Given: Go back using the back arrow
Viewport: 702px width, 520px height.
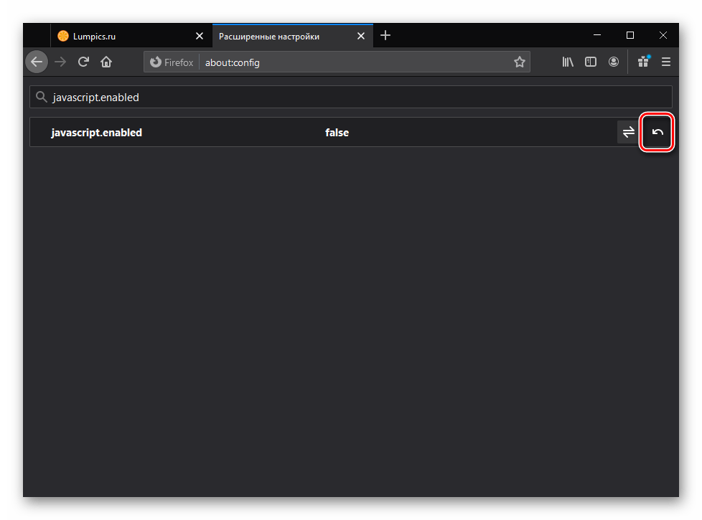Looking at the screenshot, I should tap(37, 62).
